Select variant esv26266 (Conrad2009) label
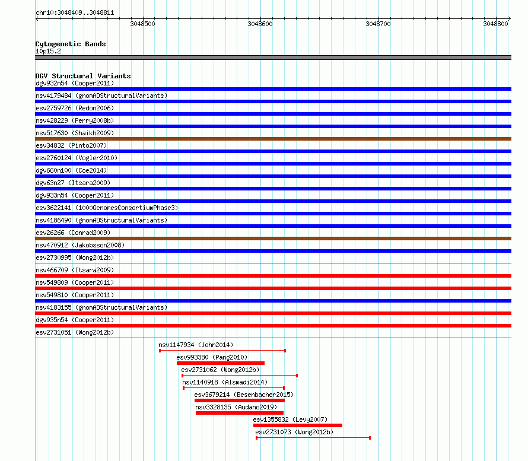This screenshot has width=528, height=461. pyautogui.click(x=73, y=233)
